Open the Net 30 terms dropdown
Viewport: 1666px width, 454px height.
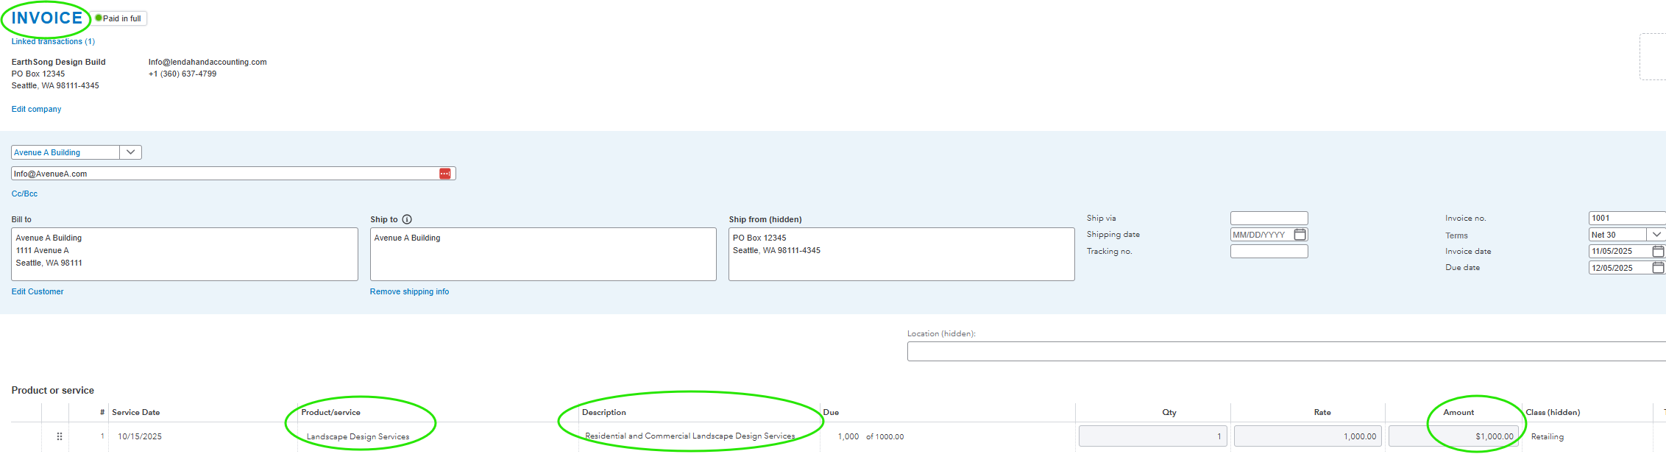coord(1656,235)
